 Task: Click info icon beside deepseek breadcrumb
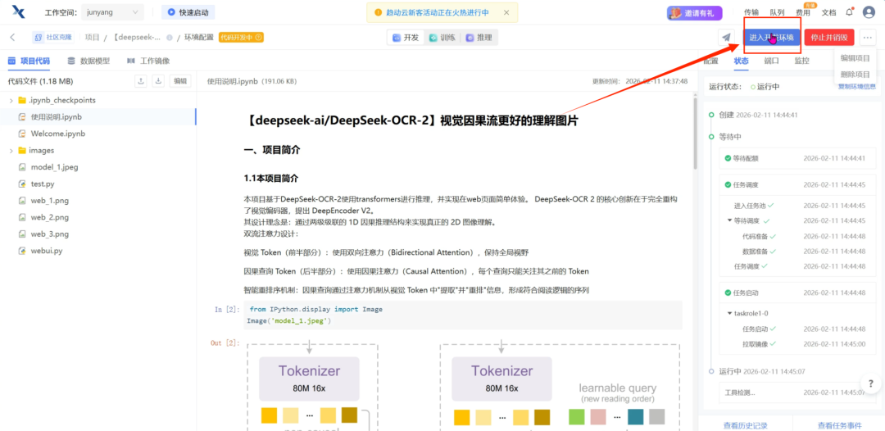(x=170, y=38)
